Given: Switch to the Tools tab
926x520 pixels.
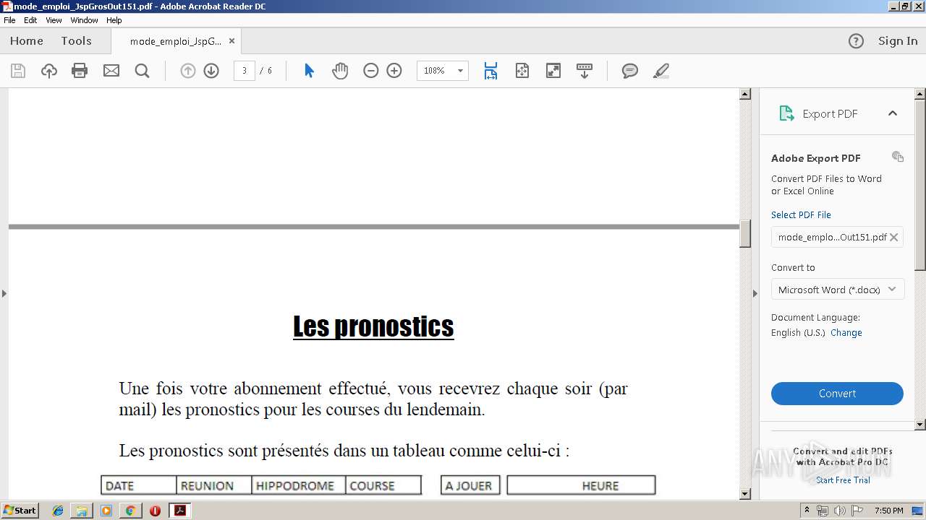Looking at the screenshot, I should (76, 41).
